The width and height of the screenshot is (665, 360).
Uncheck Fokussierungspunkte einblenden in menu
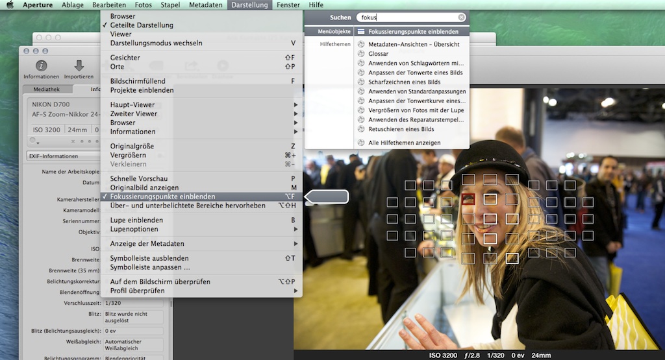click(201, 197)
